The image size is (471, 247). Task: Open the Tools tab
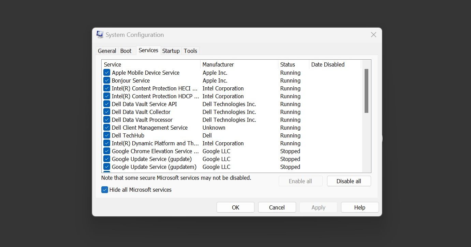[x=190, y=50]
